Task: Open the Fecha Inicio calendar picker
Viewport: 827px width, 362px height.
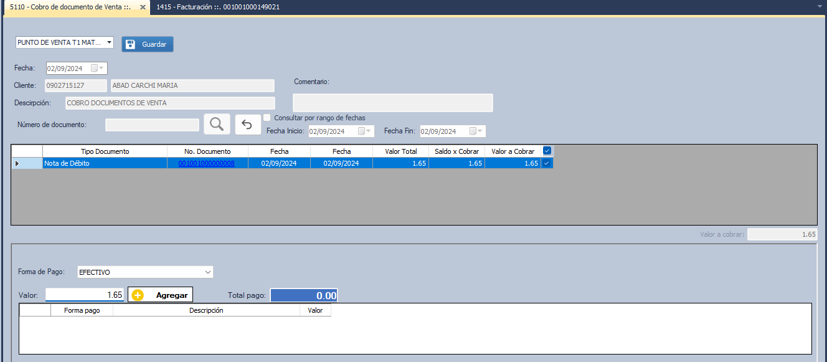Action: pos(365,131)
